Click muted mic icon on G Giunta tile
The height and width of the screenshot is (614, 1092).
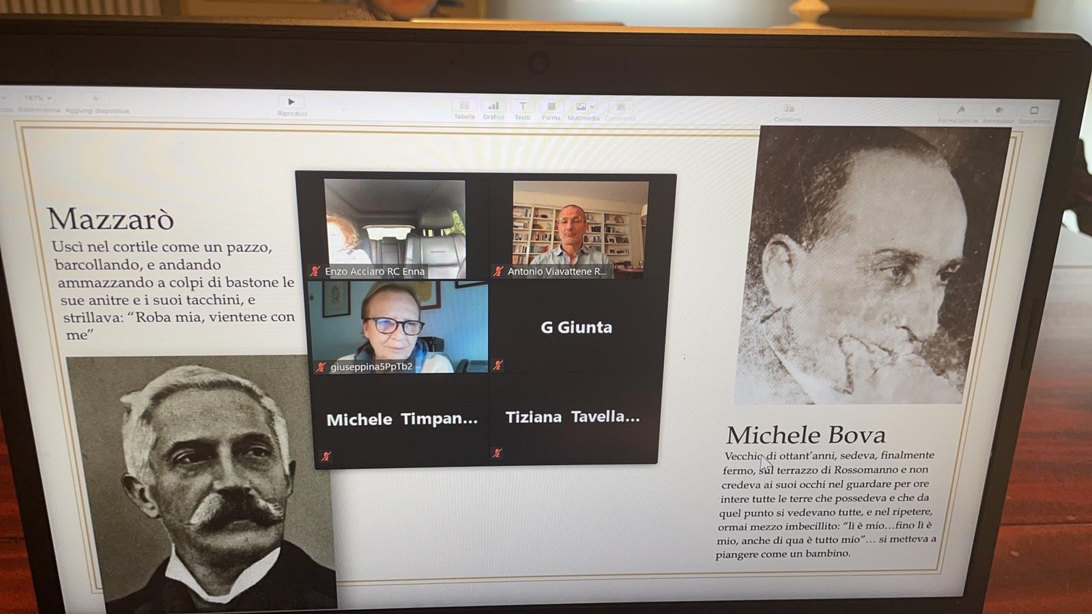498,366
